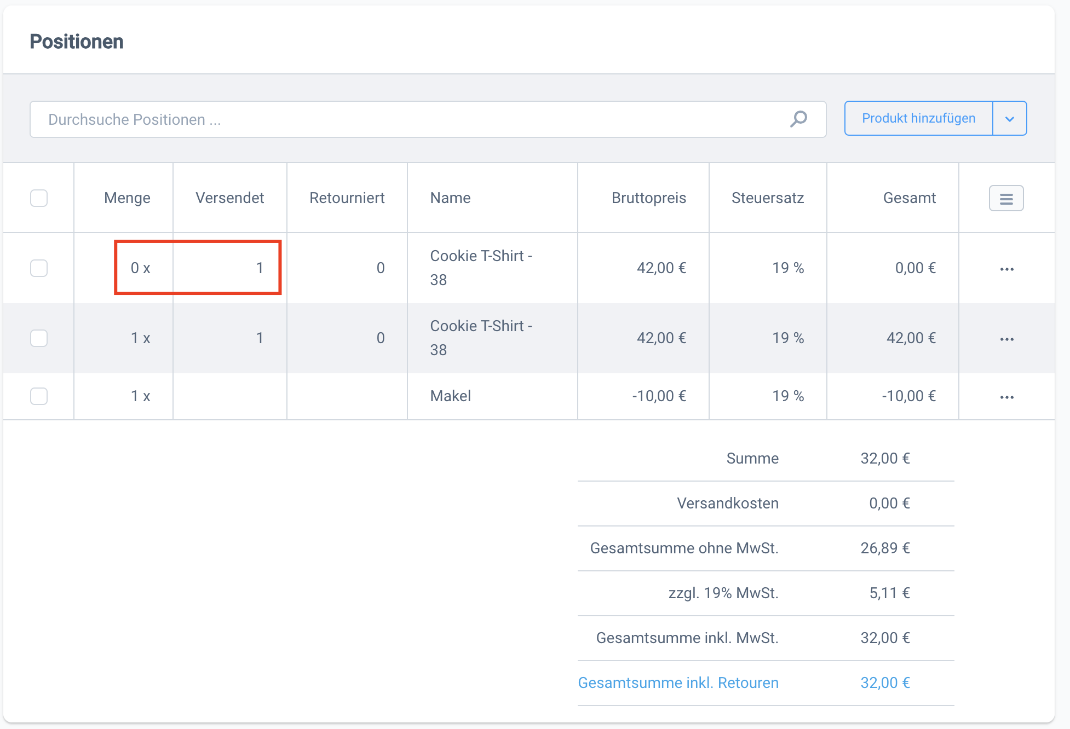Image resolution: width=1070 pixels, height=729 pixels.
Task: Tick the Makel row checkbox
Action: (39, 396)
